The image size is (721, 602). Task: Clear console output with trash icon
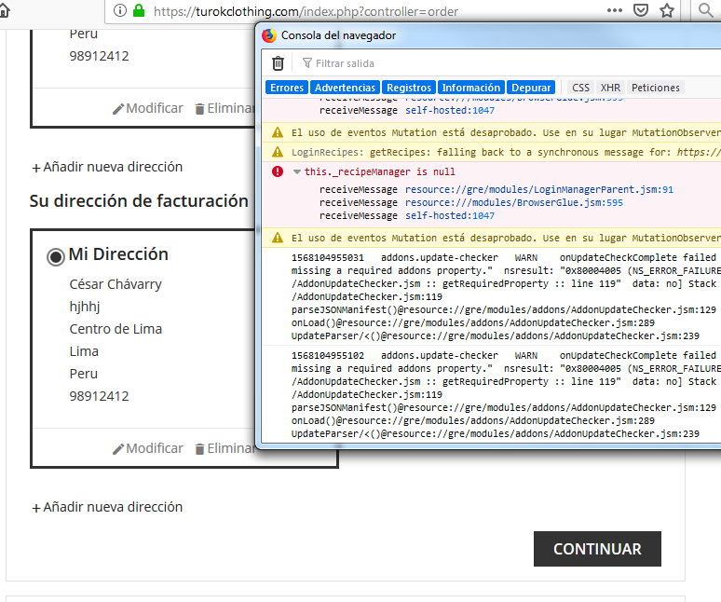point(278,63)
